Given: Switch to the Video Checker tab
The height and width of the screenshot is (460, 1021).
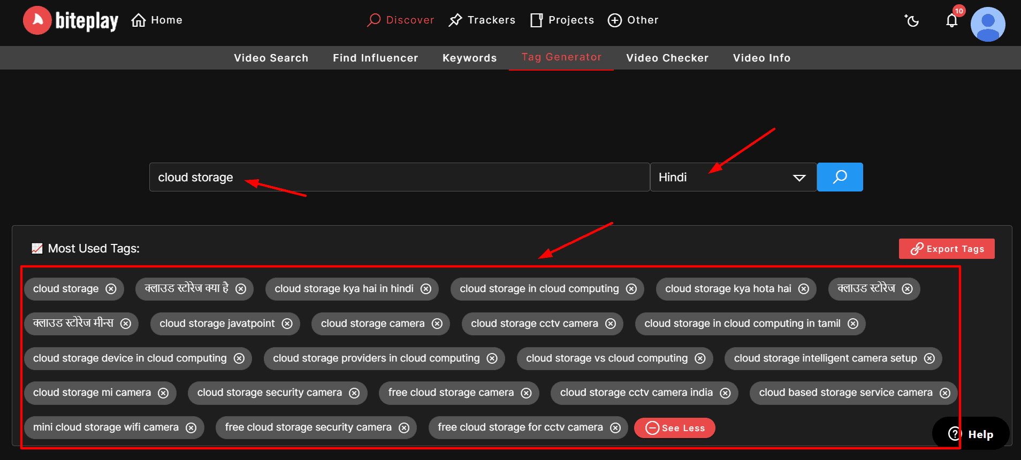Looking at the screenshot, I should 667,58.
